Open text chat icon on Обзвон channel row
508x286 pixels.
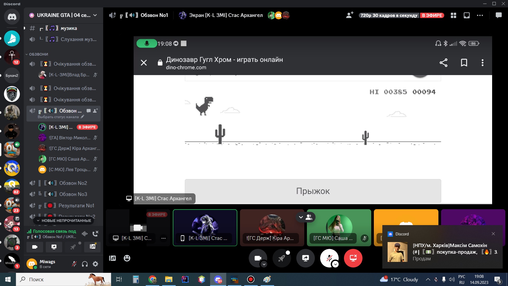tap(89, 111)
